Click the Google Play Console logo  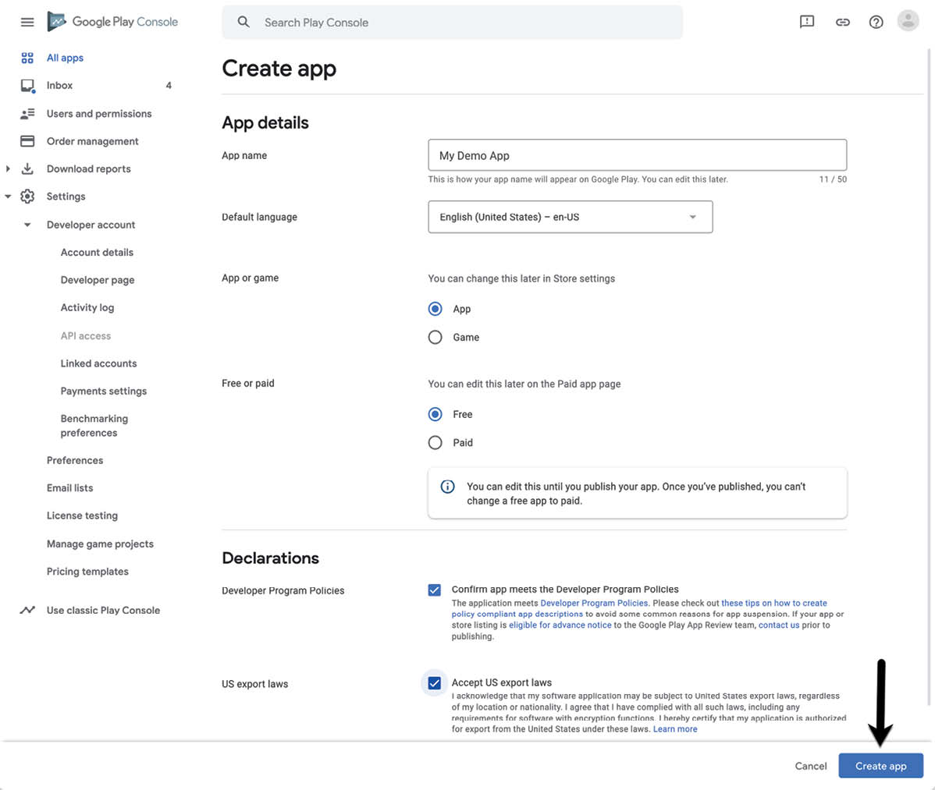click(x=112, y=22)
